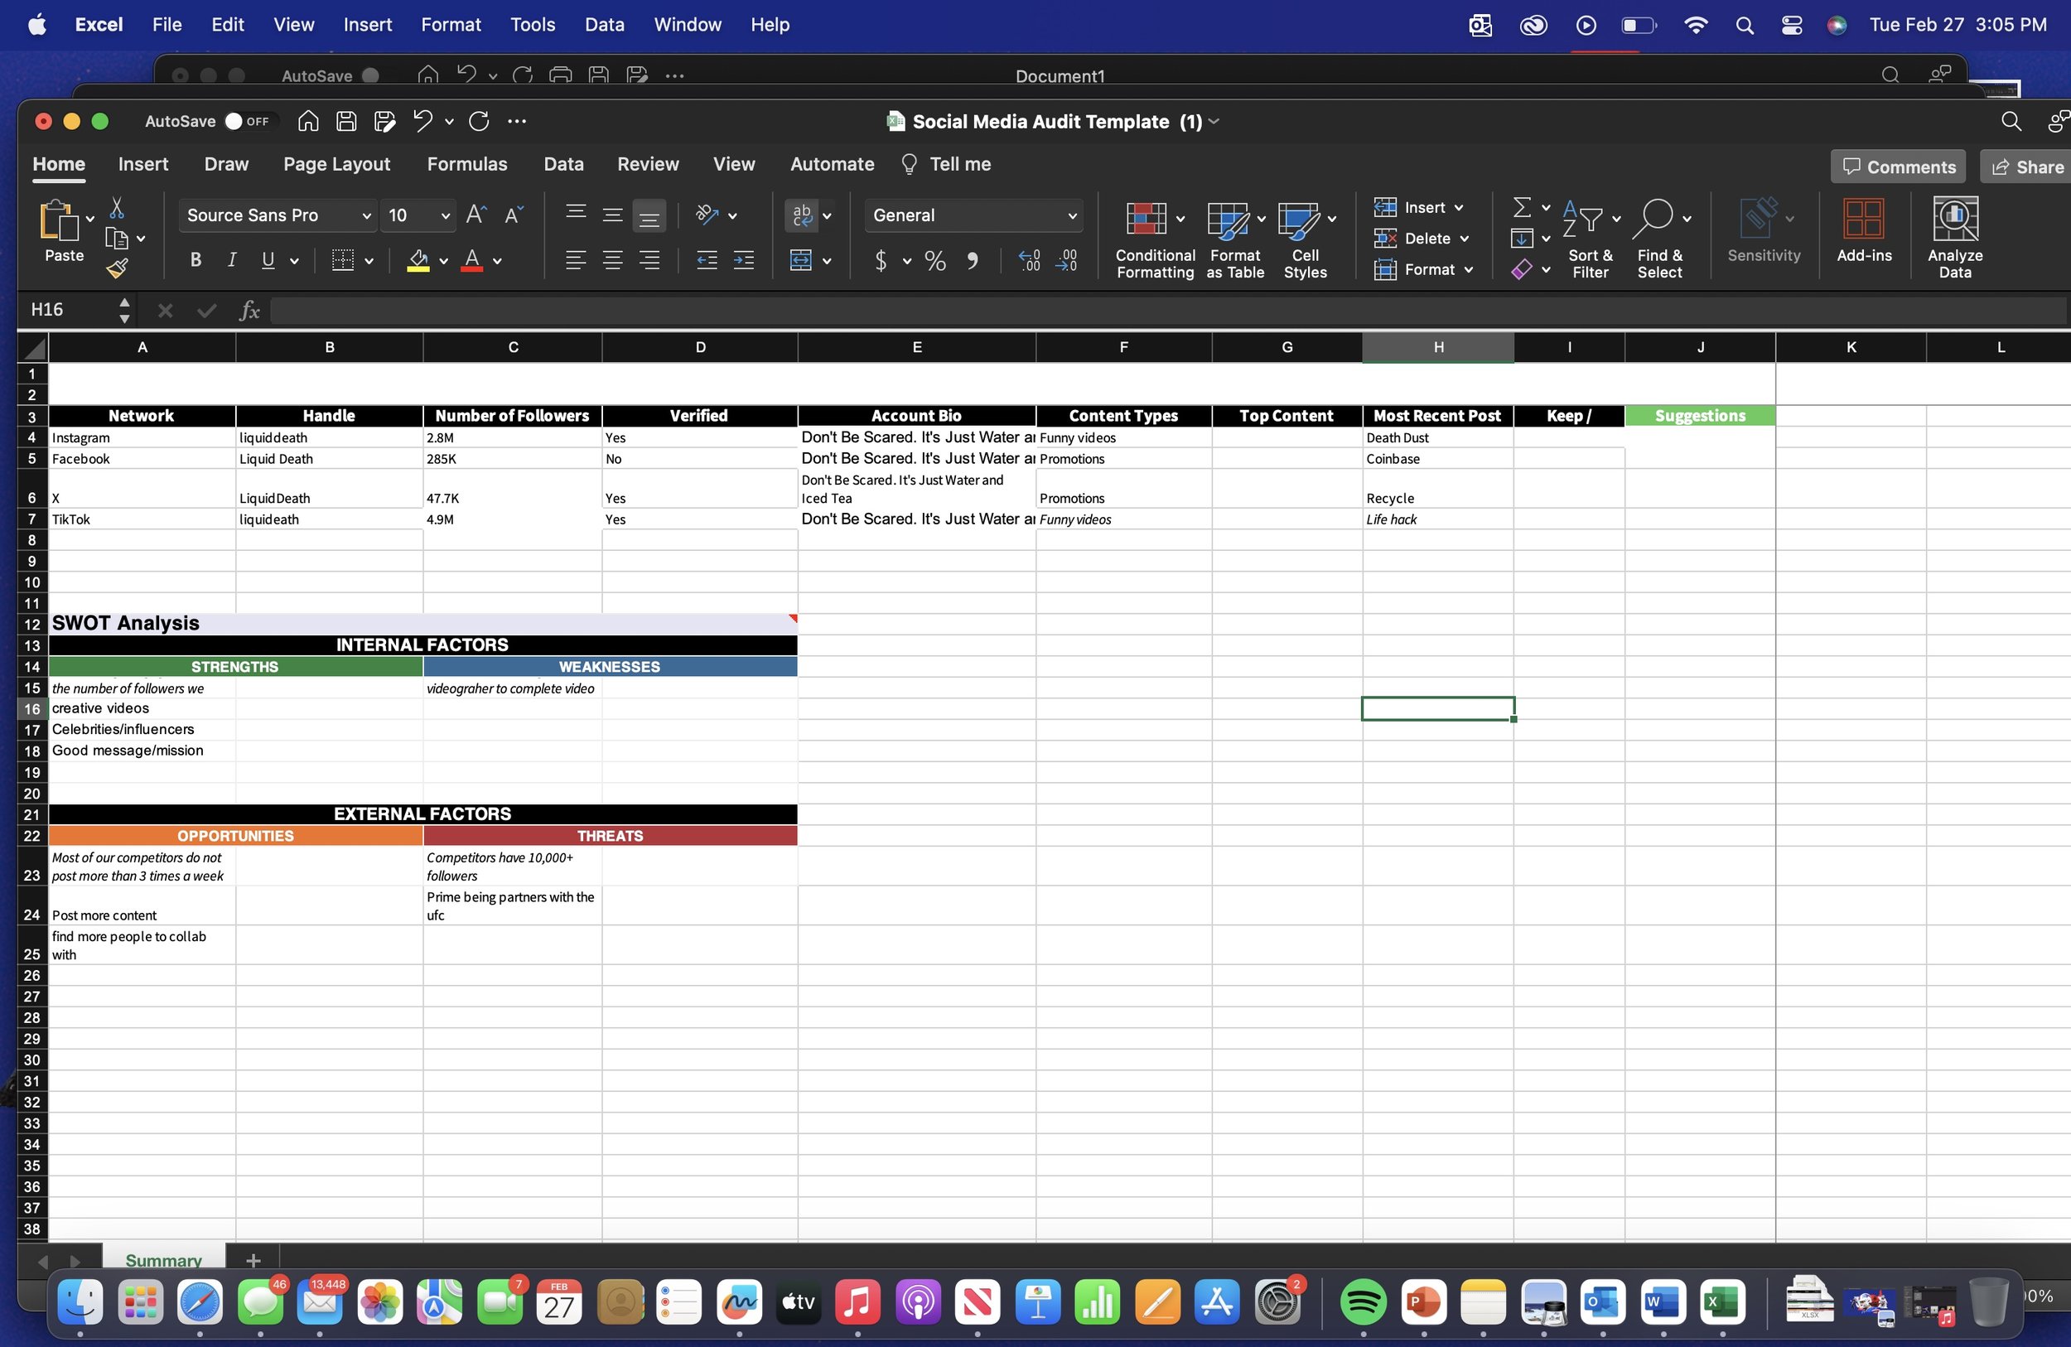Switch to the Page Layout tab
Screen dimensions: 2071x1347
[x=337, y=165]
